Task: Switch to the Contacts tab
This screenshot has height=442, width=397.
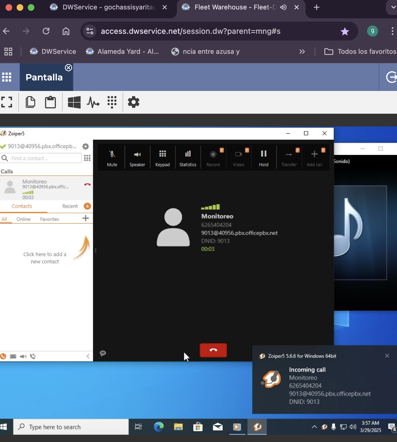Action: (x=22, y=206)
